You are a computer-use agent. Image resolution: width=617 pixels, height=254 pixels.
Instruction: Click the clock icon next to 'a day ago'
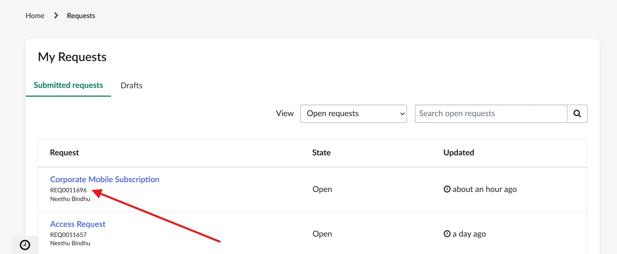pos(447,234)
